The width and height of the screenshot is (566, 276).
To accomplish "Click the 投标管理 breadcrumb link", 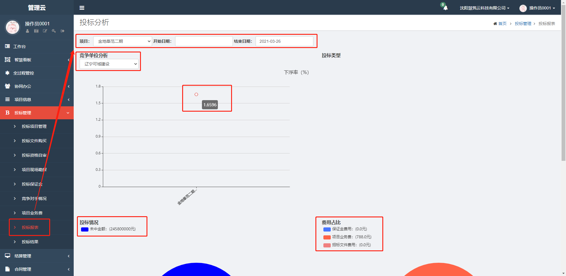I will click(523, 24).
